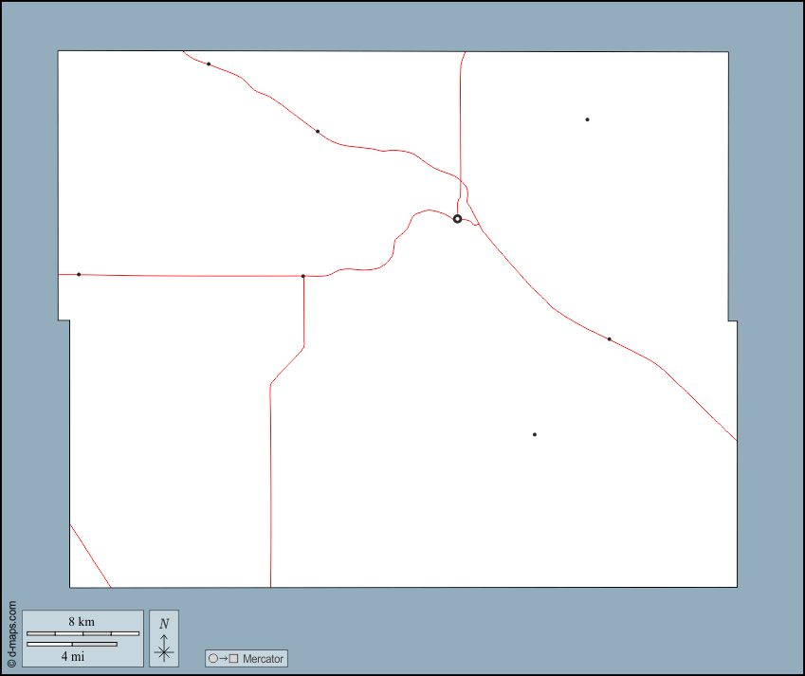Click the mile scale bar
The image size is (805, 676).
(72, 644)
